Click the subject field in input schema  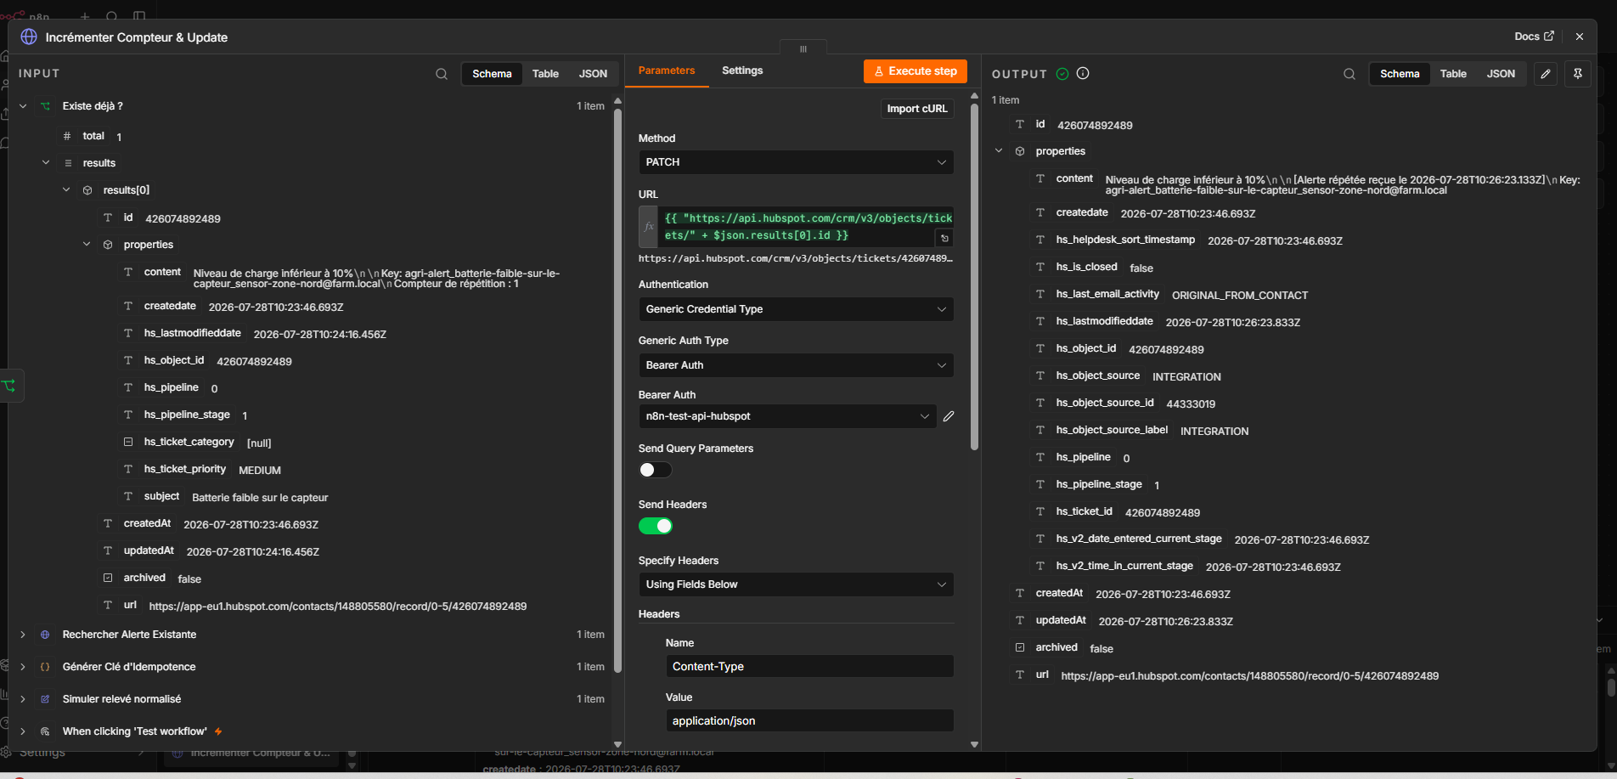161,496
